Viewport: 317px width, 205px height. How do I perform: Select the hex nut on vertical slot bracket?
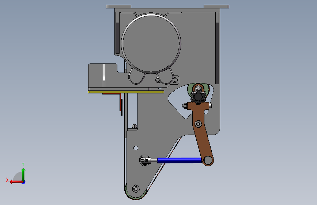(135, 126)
